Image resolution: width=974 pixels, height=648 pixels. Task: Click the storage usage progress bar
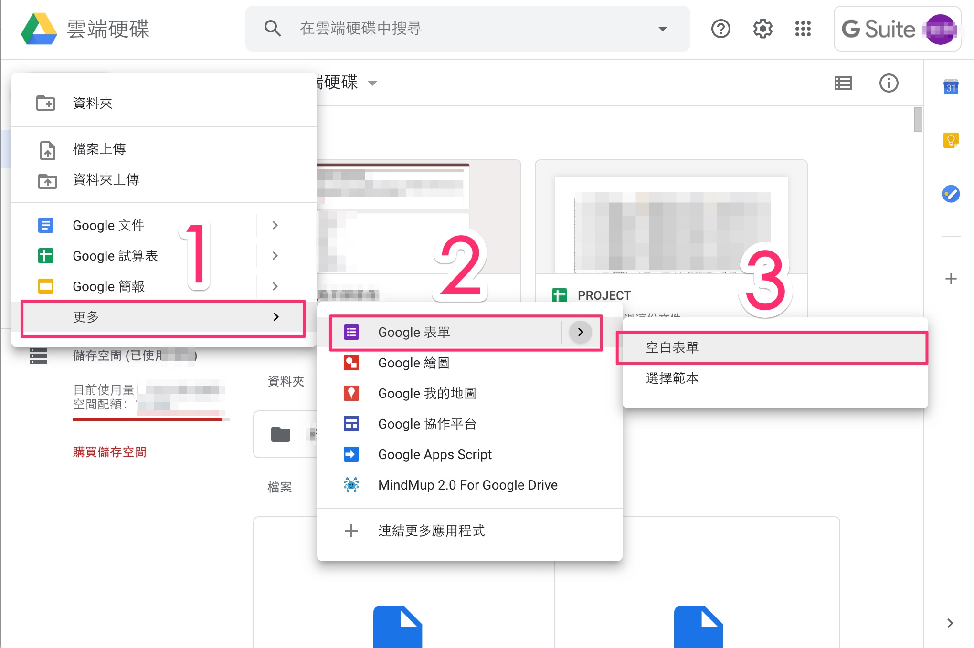pos(151,419)
